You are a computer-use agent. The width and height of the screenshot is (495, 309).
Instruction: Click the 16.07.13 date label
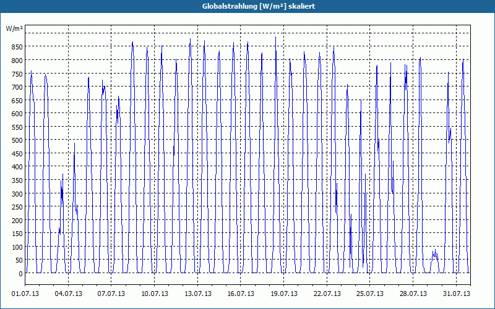(x=241, y=294)
